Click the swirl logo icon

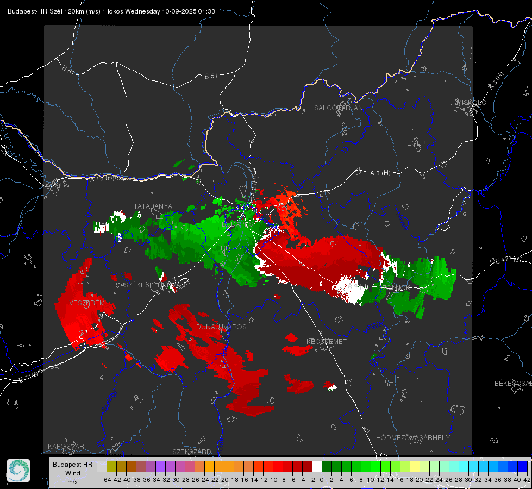click(x=18, y=471)
